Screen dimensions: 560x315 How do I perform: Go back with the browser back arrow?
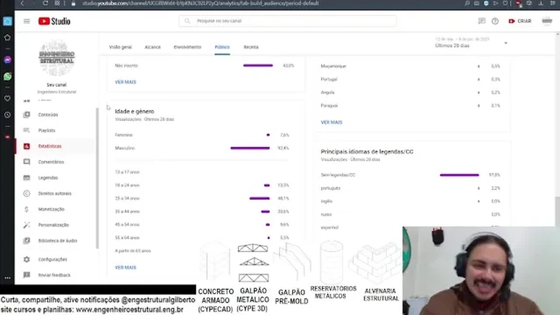[x=22, y=3]
